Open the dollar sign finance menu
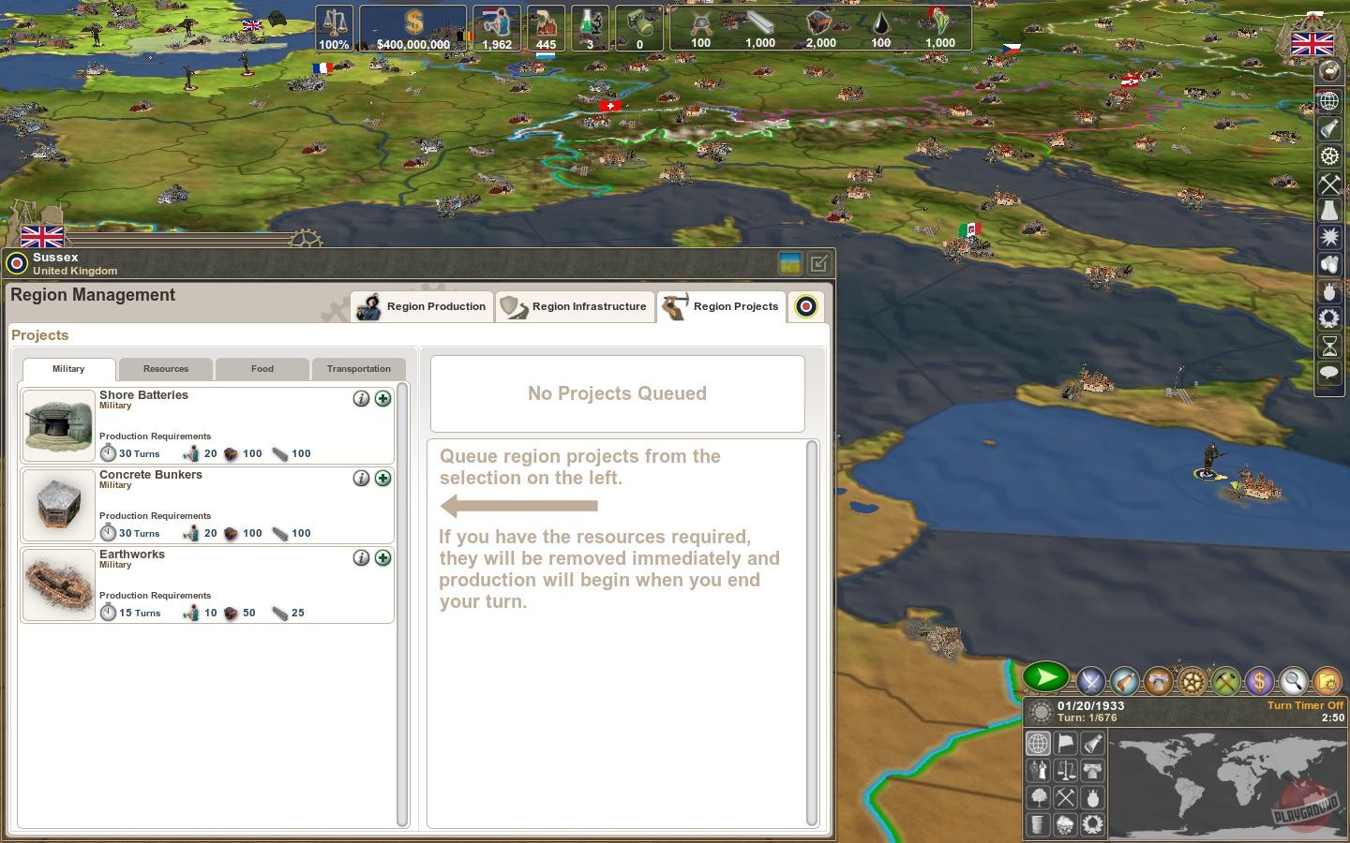This screenshot has width=1350, height=843. pyautogui.click(x=1259, y=681)
